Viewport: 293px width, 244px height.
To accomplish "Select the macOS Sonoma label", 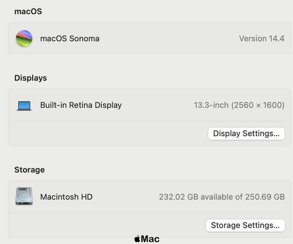I will pyautogui.click(x=70, y=39).
